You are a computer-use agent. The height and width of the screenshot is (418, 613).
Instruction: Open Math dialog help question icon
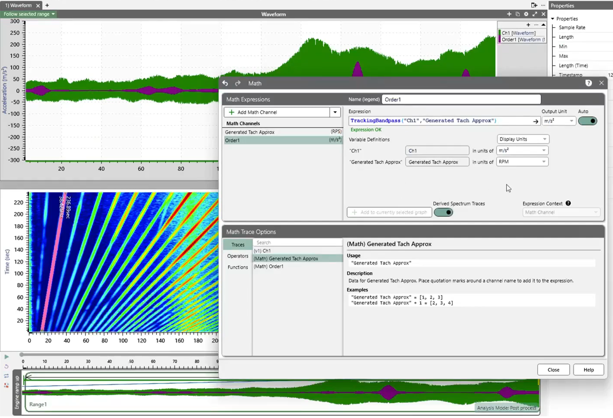(588, 83)
